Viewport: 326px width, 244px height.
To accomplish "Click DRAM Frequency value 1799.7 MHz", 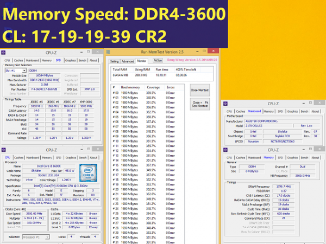I will click(284, 187).
